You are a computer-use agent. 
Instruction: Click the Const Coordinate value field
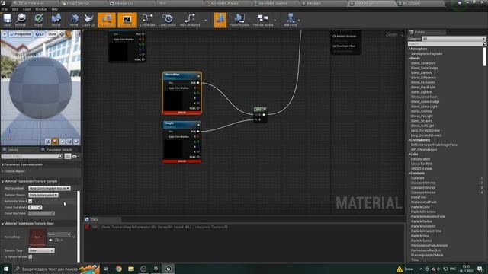pos(35,207)
